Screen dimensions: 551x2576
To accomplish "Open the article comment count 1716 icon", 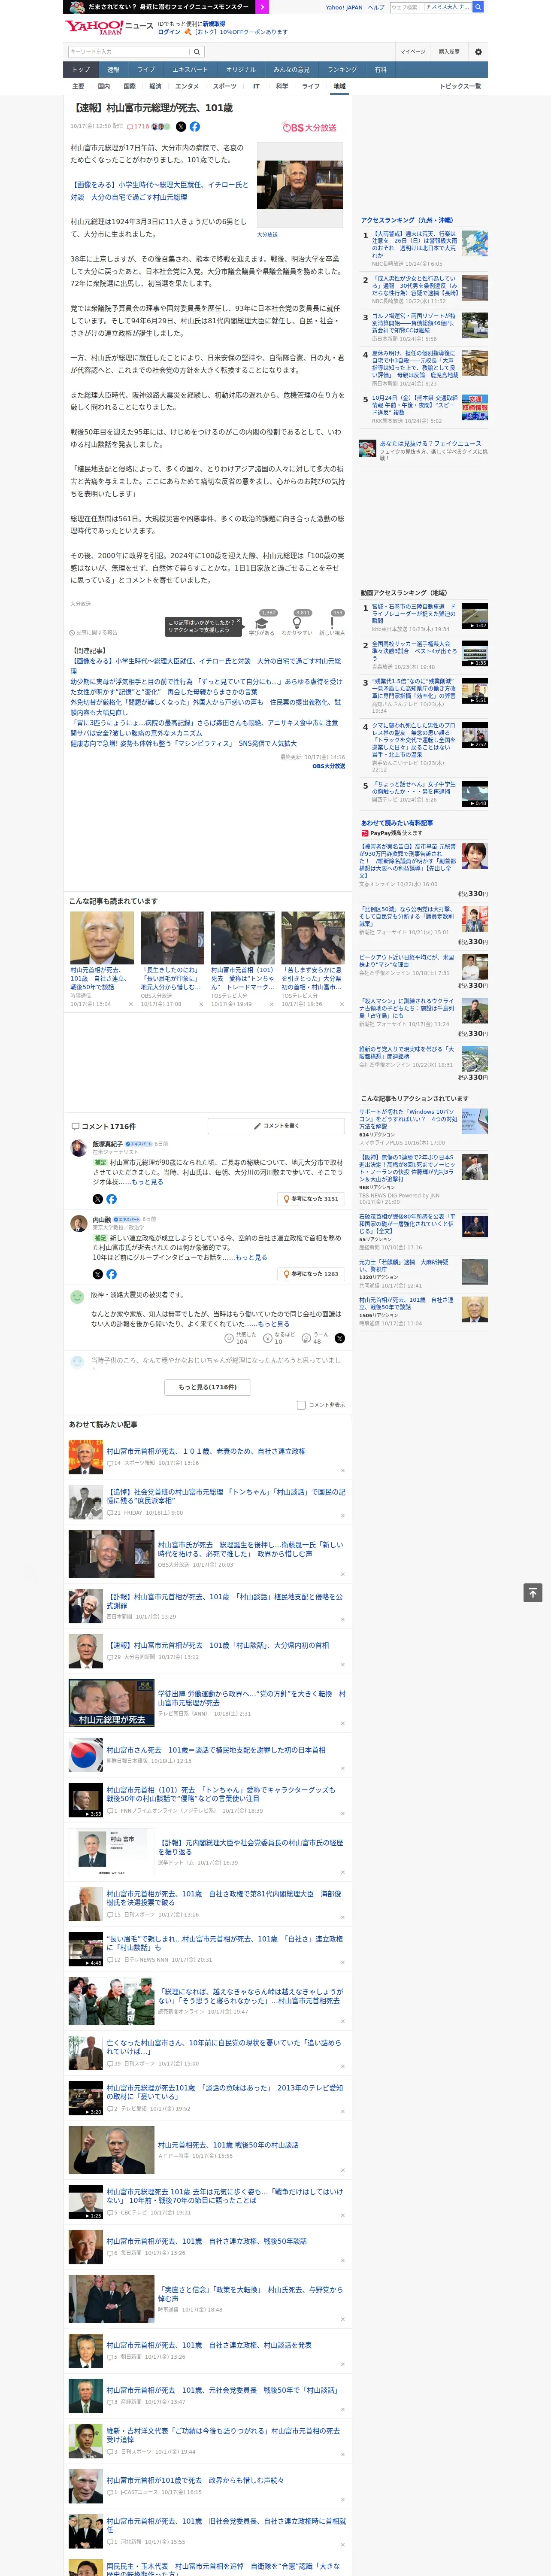I will (x=139, y=127).
